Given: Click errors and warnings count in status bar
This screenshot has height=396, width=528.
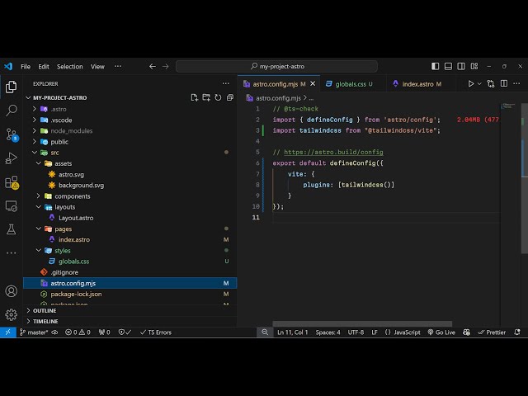Looking at the screenshot, I should 78,332.
